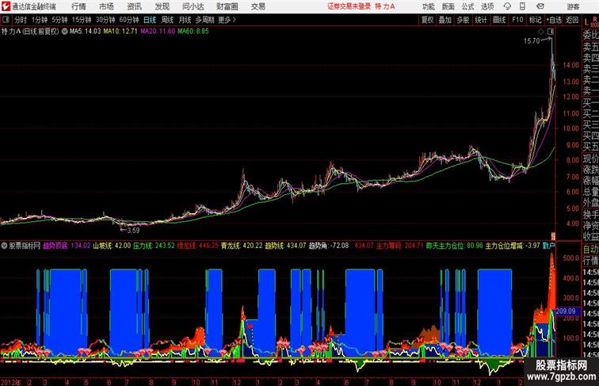Open the 交易 menu
The width and height of the screenshot is (599, 386).
pyautogui.click(x=258, y=6)
